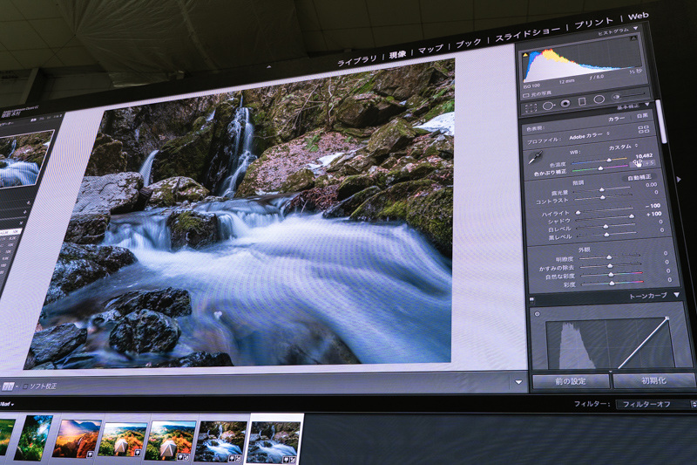Screen dimensions: 697x465
Task: Choose the 白黒 treatment
Action: 642,116
